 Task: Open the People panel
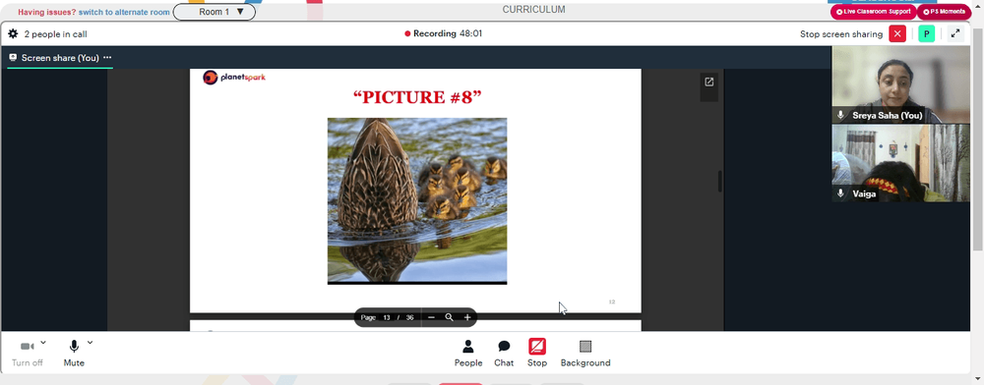coord(468,353)
